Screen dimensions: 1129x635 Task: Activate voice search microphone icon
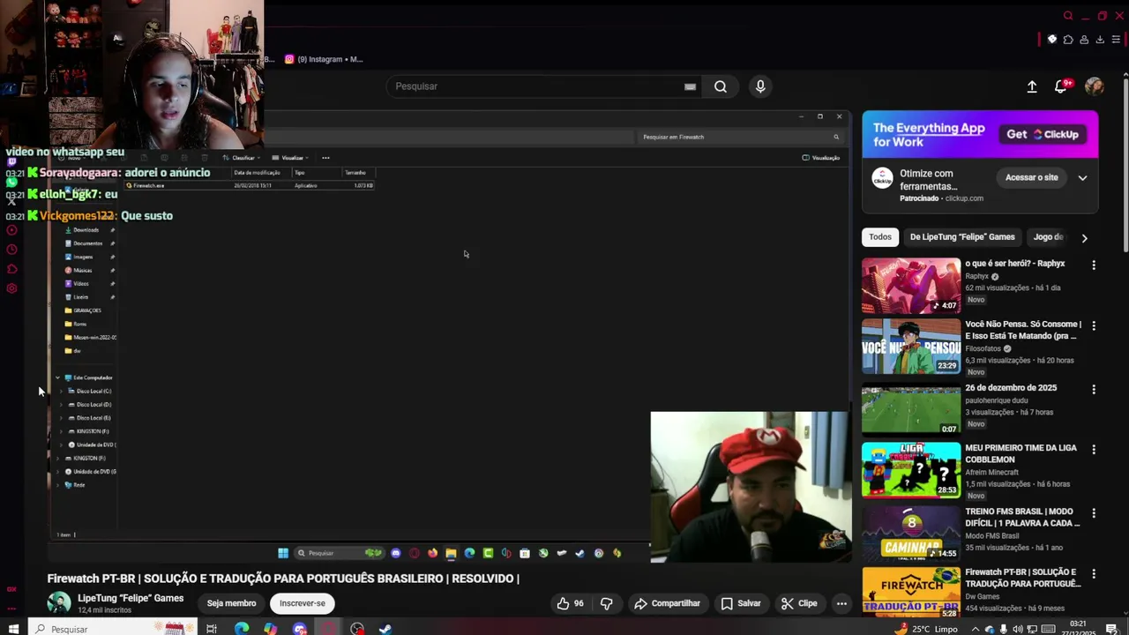click(760, 86)
